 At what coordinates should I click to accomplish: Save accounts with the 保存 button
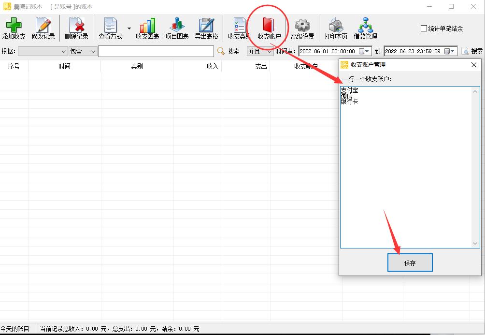coord(410,262)
